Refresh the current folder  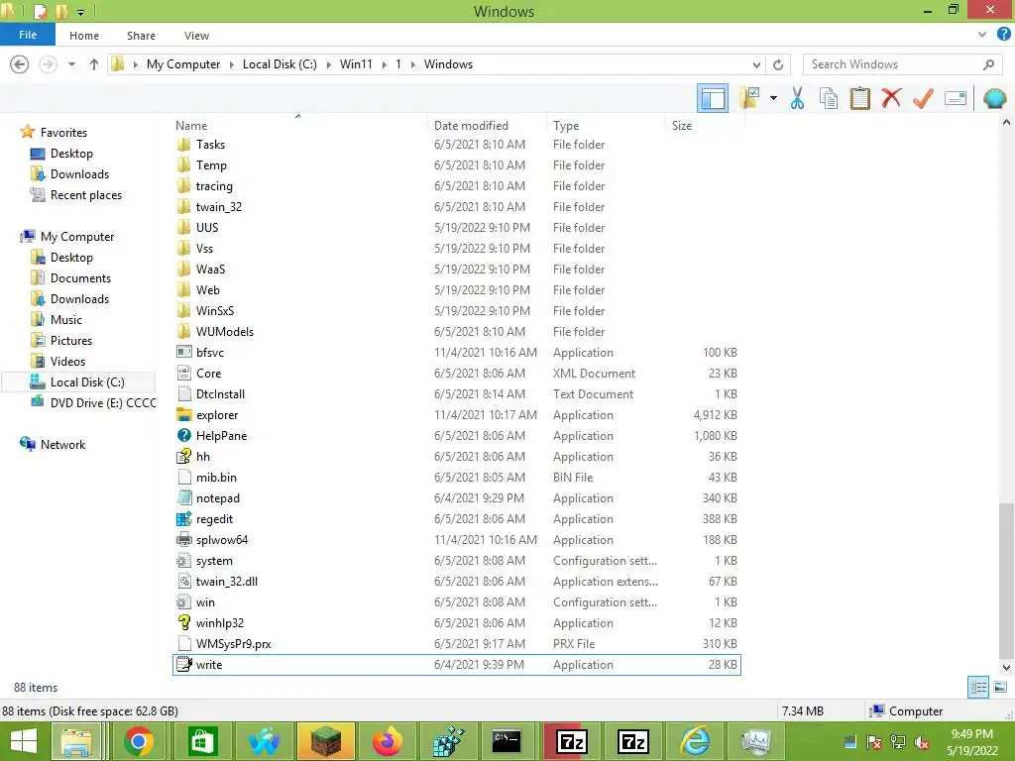point(778,64)
